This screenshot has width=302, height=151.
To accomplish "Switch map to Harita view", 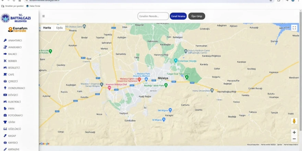I will (47, 28).
